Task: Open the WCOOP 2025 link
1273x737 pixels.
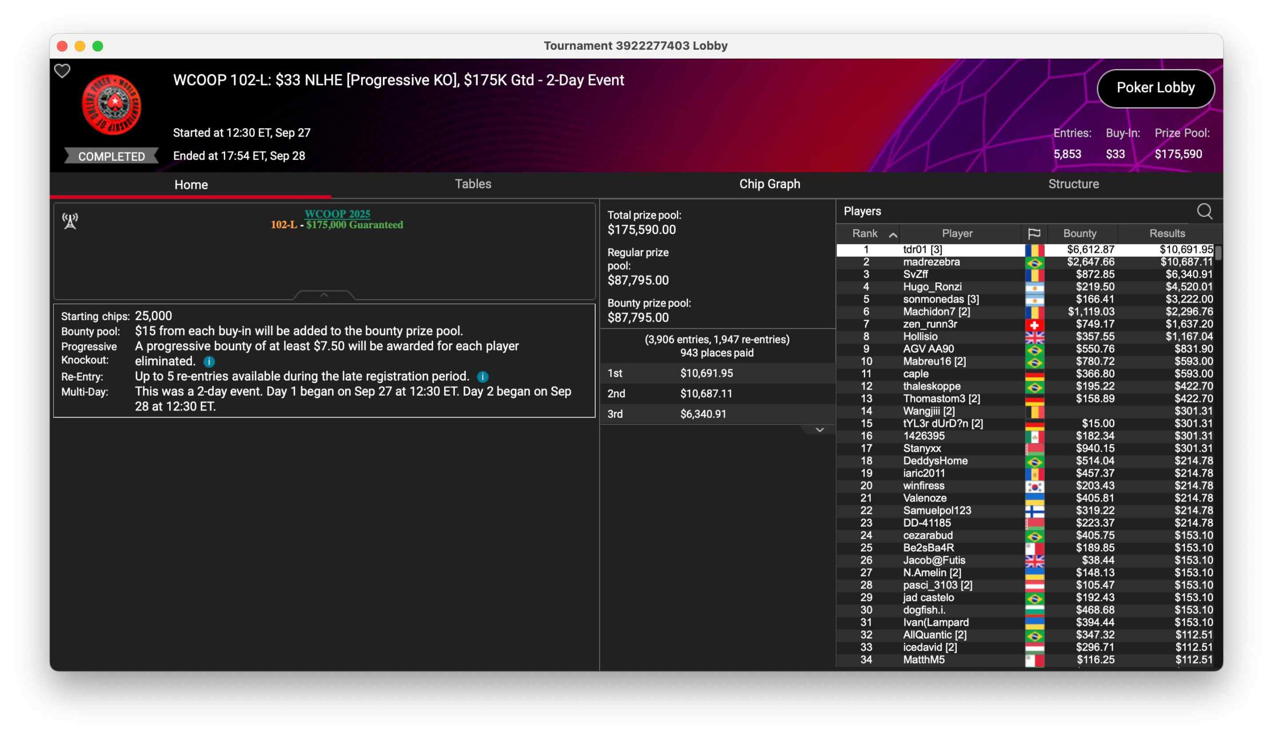Action: tap(337, 214)
